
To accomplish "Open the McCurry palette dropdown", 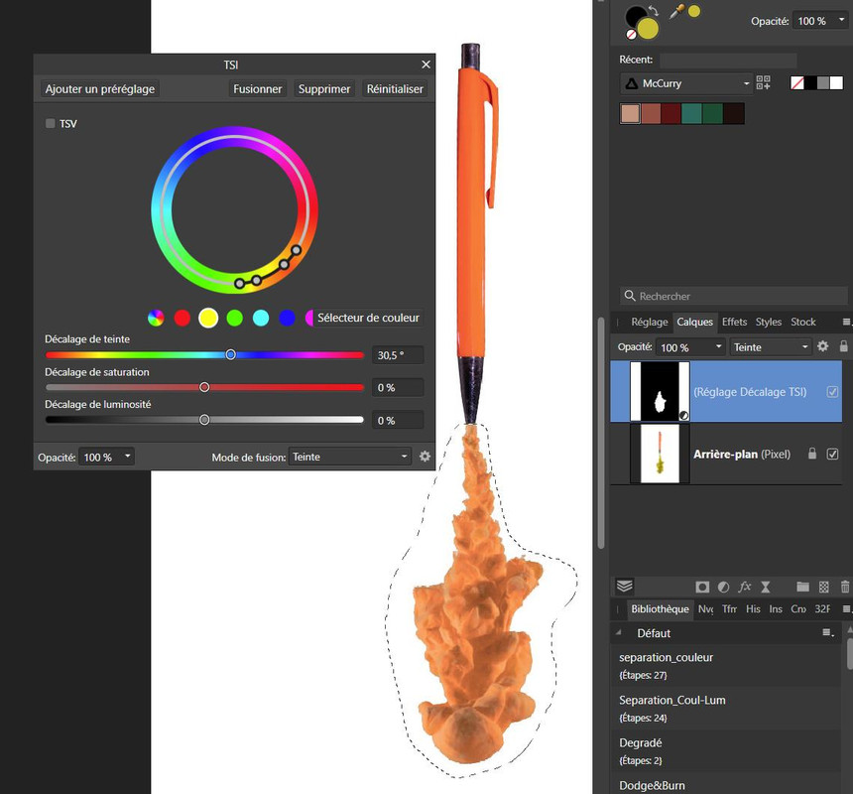I will [686, 83].
